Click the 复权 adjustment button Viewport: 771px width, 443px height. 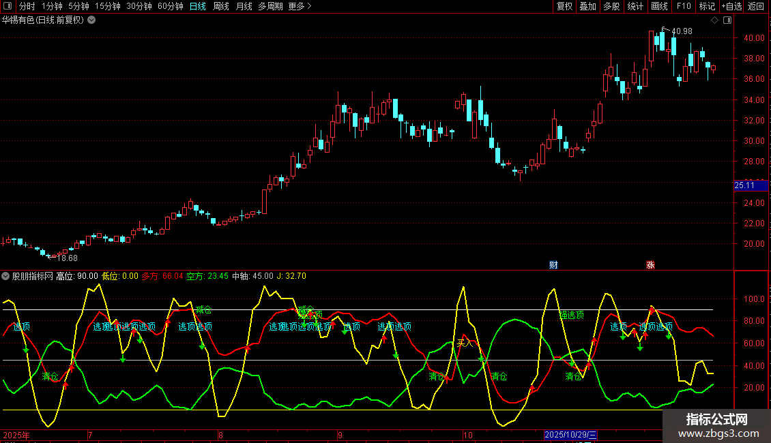(x=564, y=6)
